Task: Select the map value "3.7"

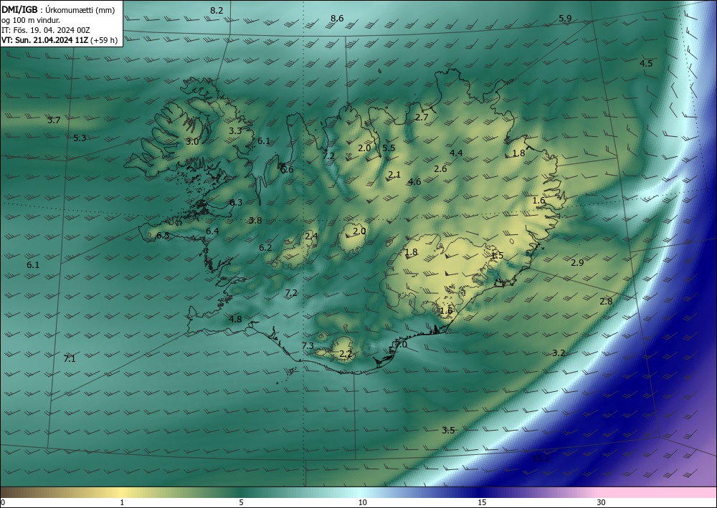Action: click(x=54, y=120)
